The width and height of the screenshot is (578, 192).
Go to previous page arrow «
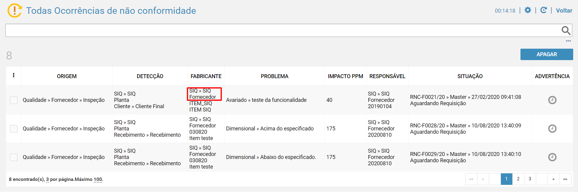(483, 179)
